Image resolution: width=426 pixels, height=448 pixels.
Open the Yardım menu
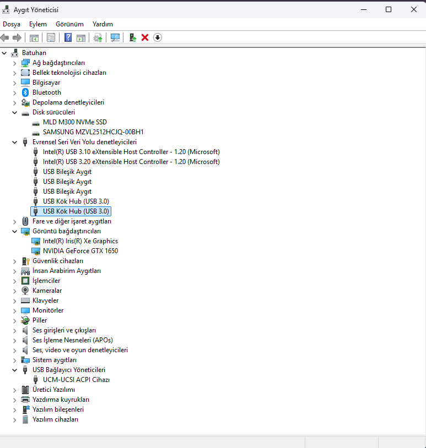point(103,24)
